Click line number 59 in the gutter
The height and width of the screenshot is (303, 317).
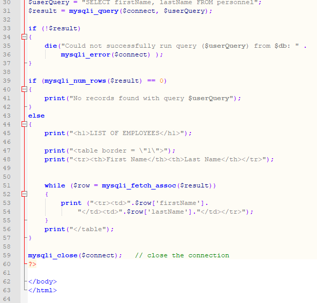7,255
